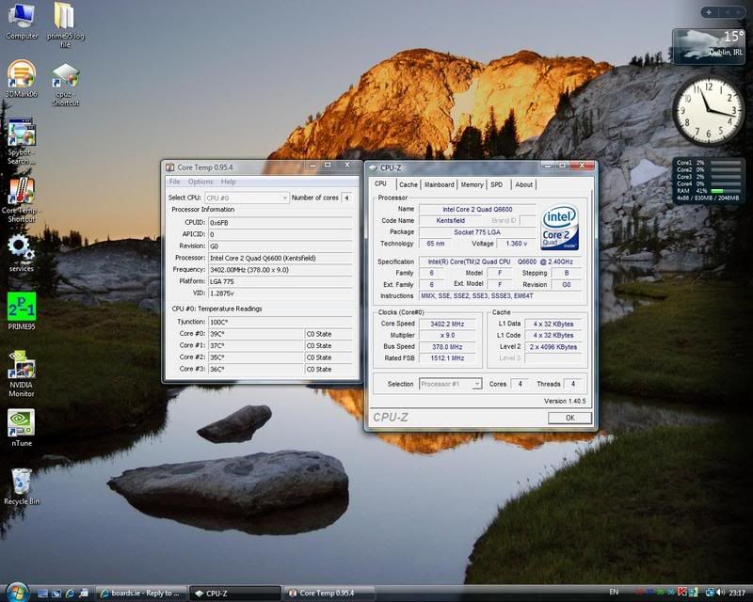Screen dimensions: 753x602
Task: Switch to the Cache tab in CPU-Z
Action: click(409, 184)
